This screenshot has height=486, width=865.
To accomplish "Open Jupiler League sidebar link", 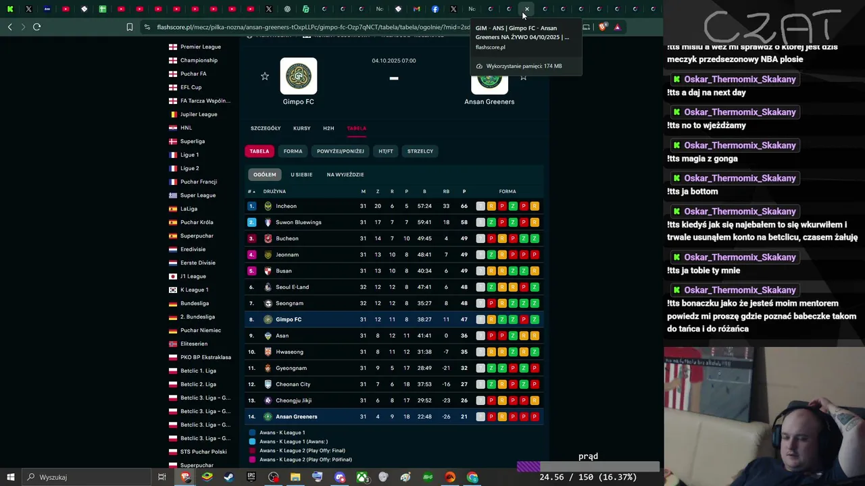I will coord(199,114).
